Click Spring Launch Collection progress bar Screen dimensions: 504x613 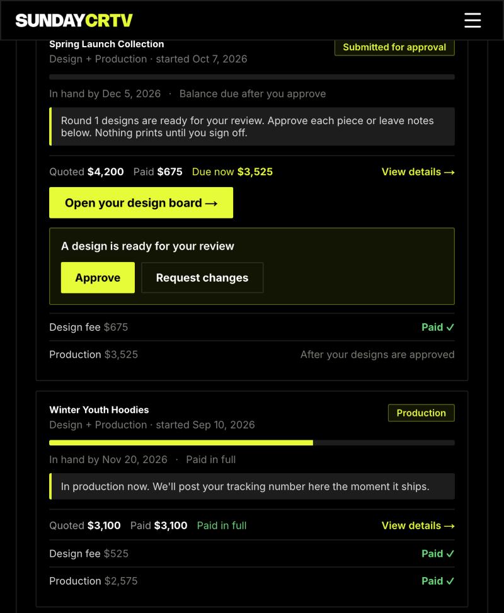point(252,77)
